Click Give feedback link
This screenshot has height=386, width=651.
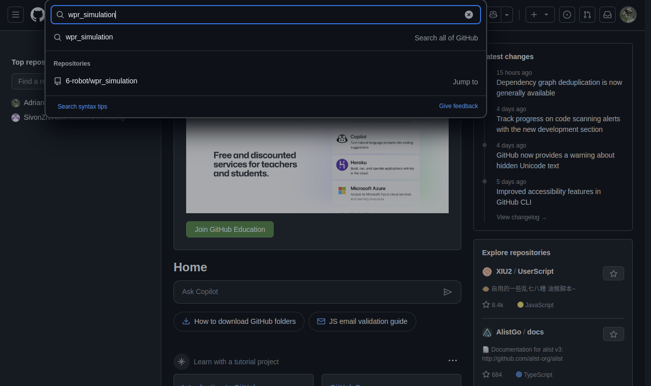point(458,106)
